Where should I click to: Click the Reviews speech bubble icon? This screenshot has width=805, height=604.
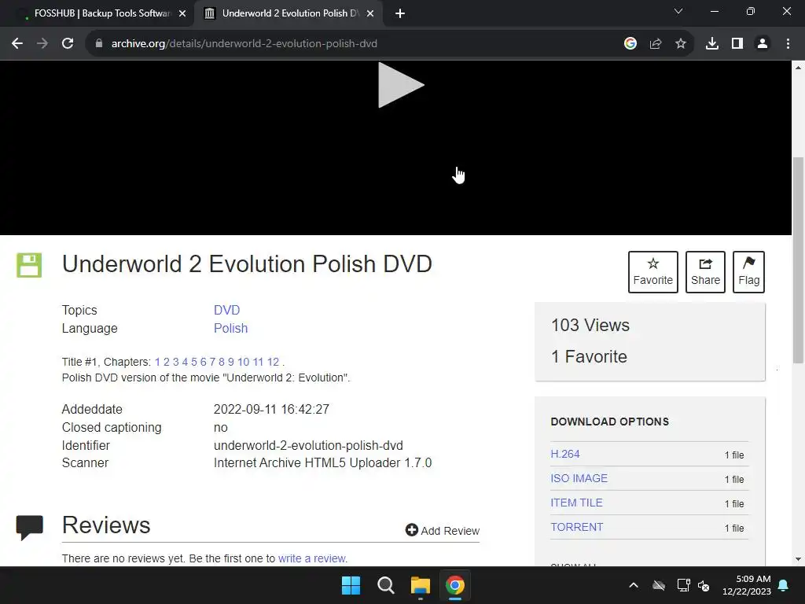(30, 528)
